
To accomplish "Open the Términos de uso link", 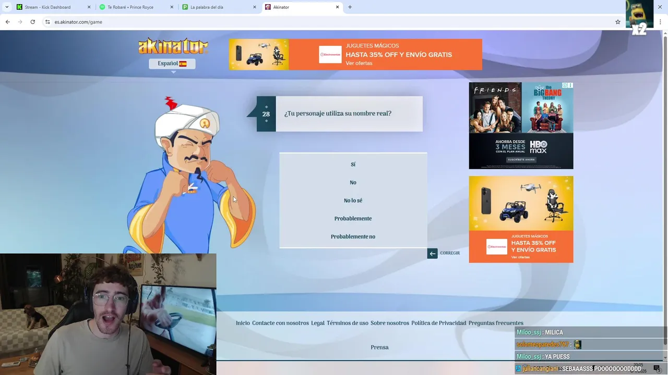I will (x=348, y=323).
